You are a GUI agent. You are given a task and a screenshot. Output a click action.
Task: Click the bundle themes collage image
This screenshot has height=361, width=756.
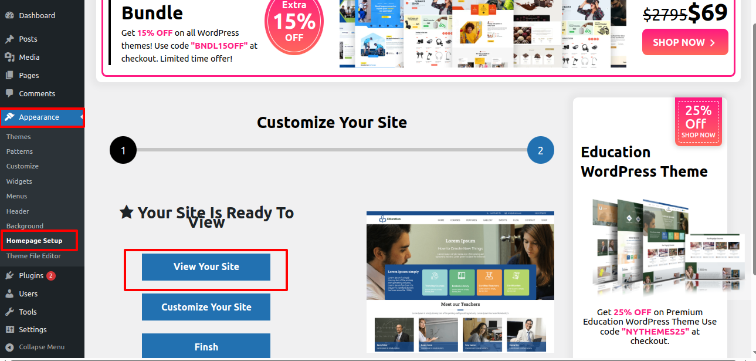(x=483, y=33)
